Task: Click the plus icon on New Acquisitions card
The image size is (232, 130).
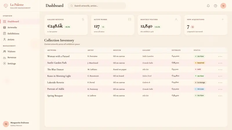Action: [223, 19]
